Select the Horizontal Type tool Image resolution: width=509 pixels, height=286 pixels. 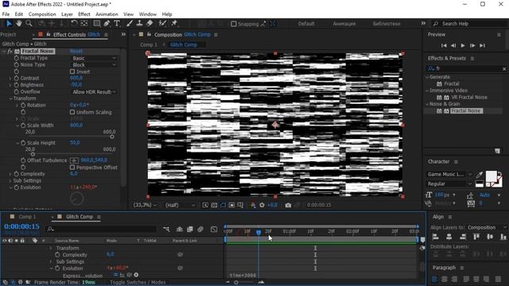[117, 23]
